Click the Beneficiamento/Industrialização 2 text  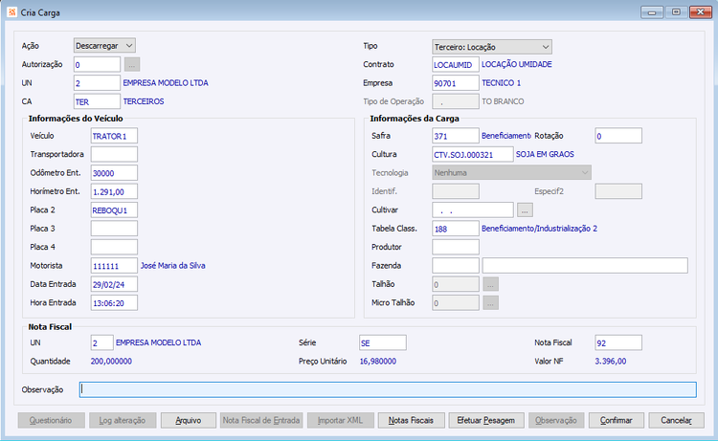(x=539, y=229)
